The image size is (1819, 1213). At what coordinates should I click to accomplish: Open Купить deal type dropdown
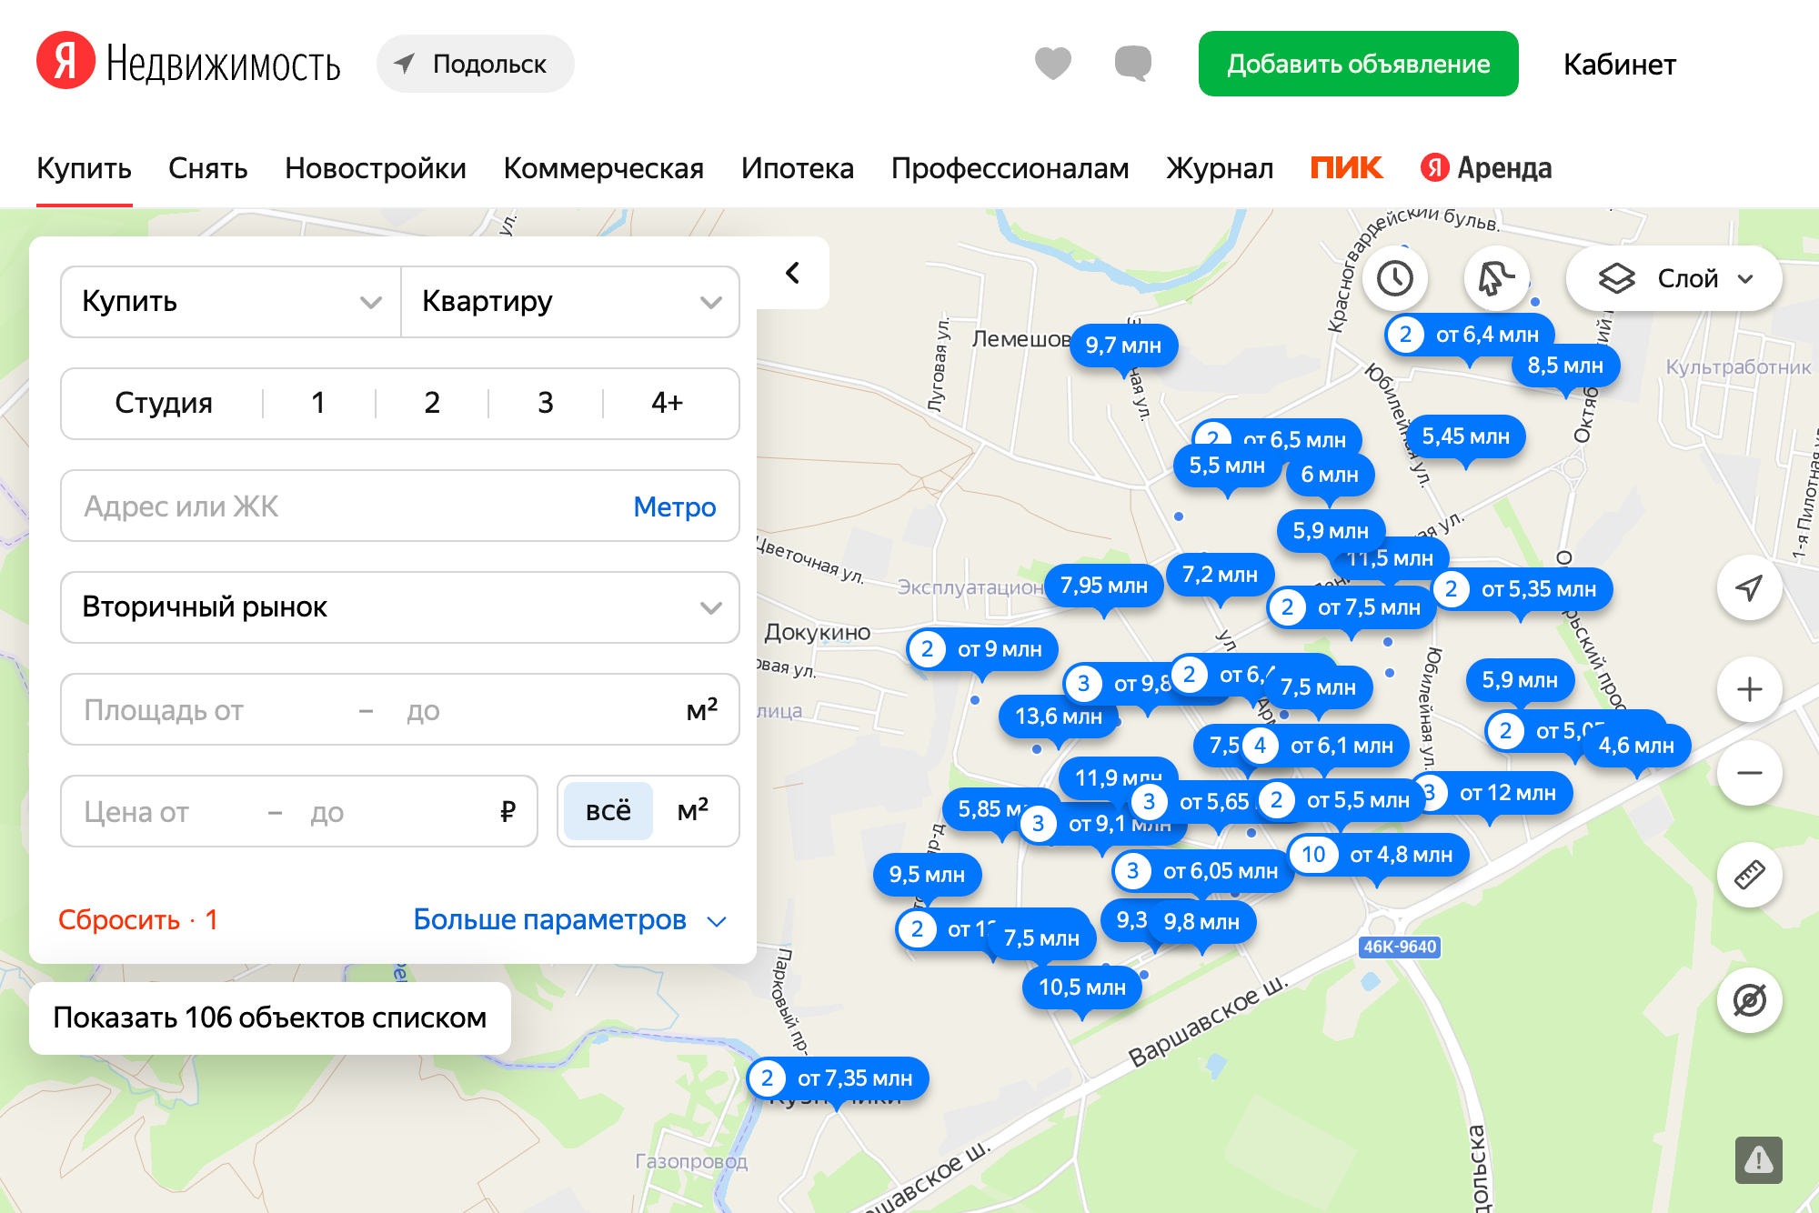click(231, 302)
